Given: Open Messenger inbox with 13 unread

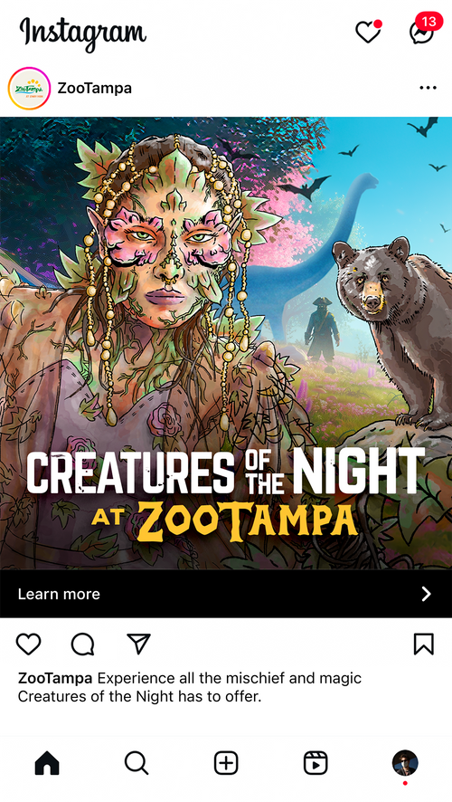Looking at the screenshot, I should [x=423, y=31].
